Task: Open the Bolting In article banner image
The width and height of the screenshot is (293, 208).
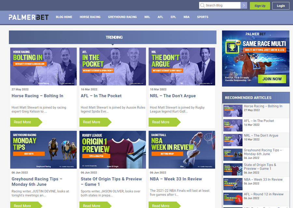Action: [x=44, y=66]
